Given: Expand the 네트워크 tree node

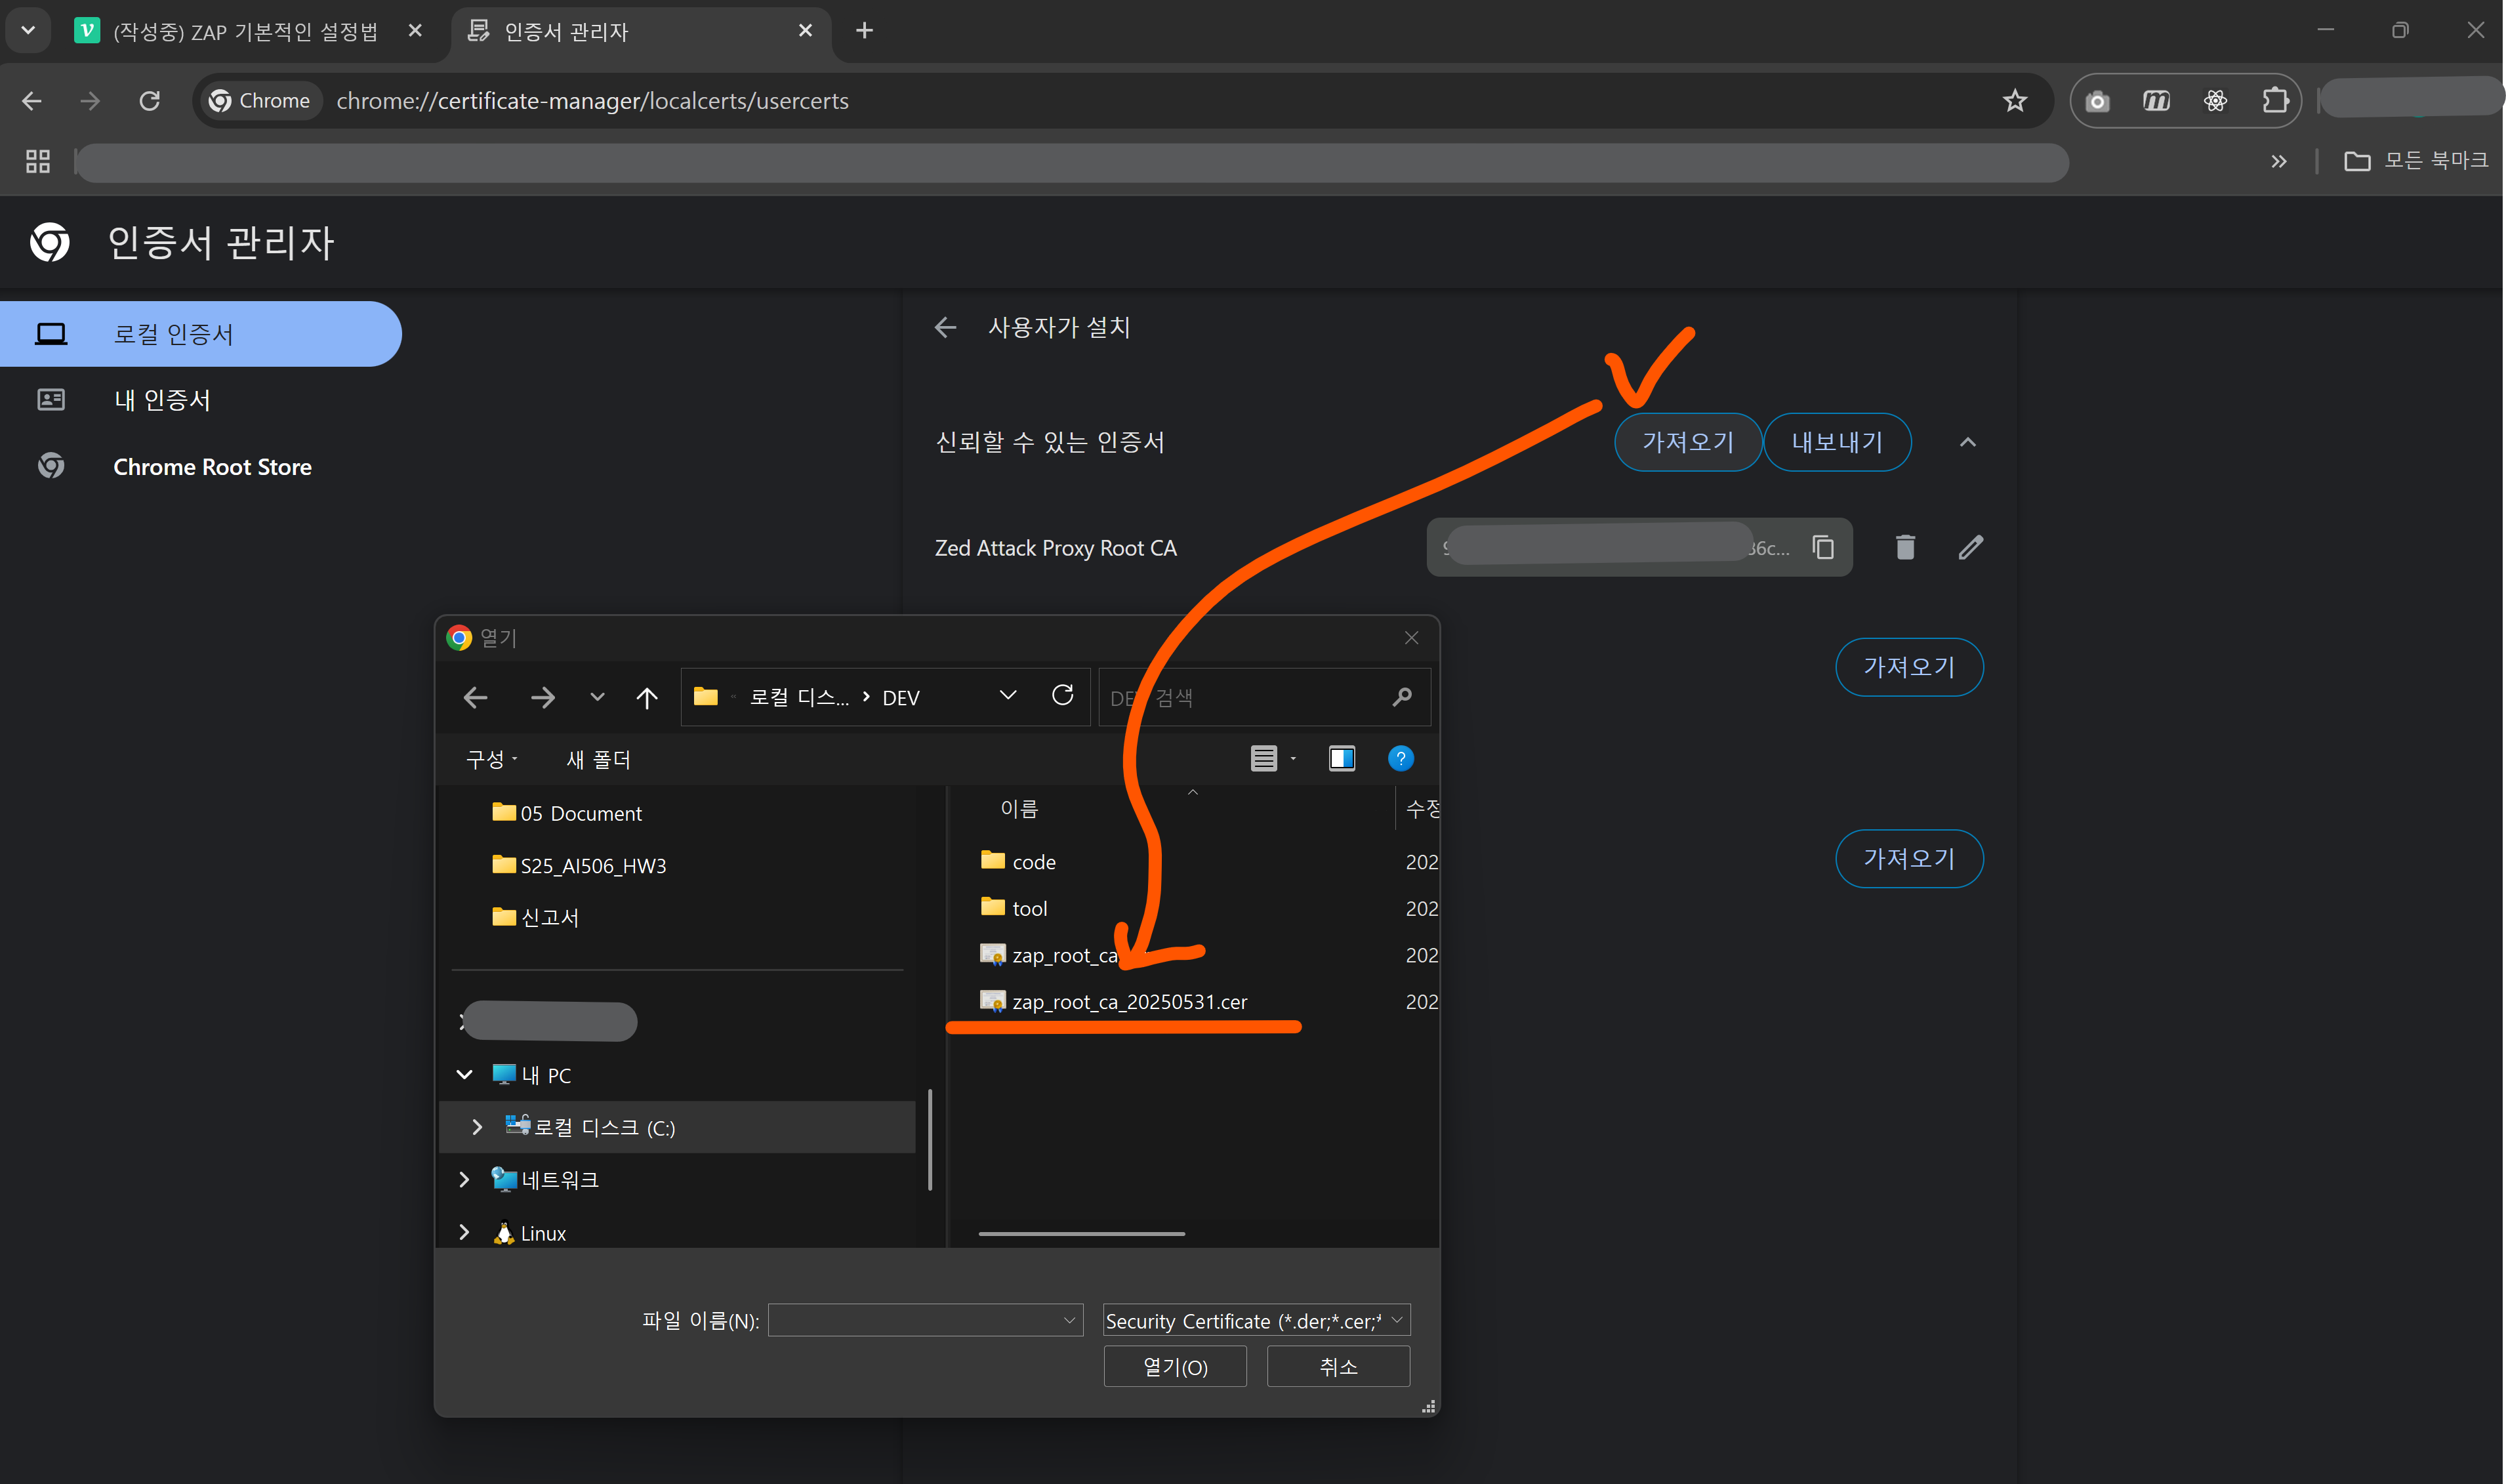Looking at the screenshot, I should click(464, 1180).
